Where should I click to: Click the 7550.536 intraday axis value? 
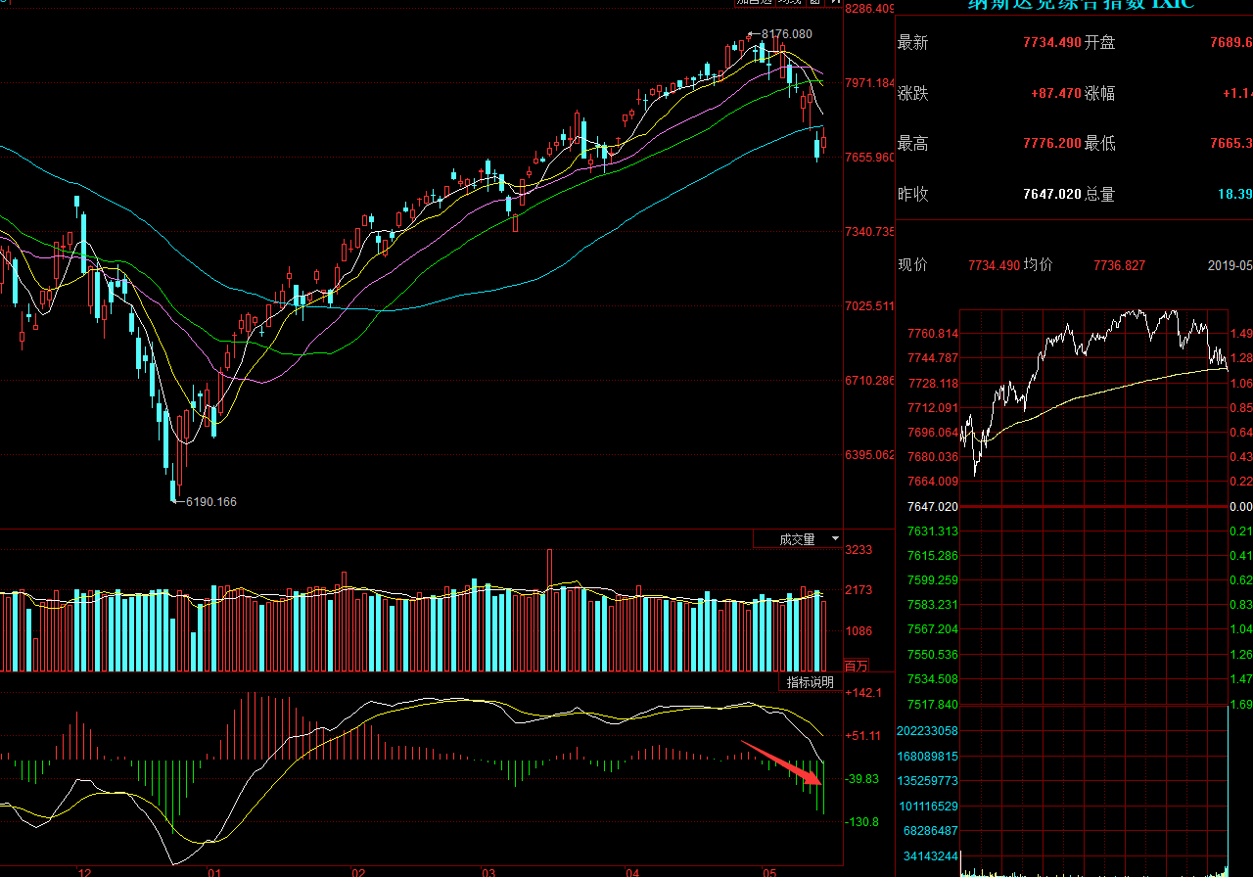933,655
